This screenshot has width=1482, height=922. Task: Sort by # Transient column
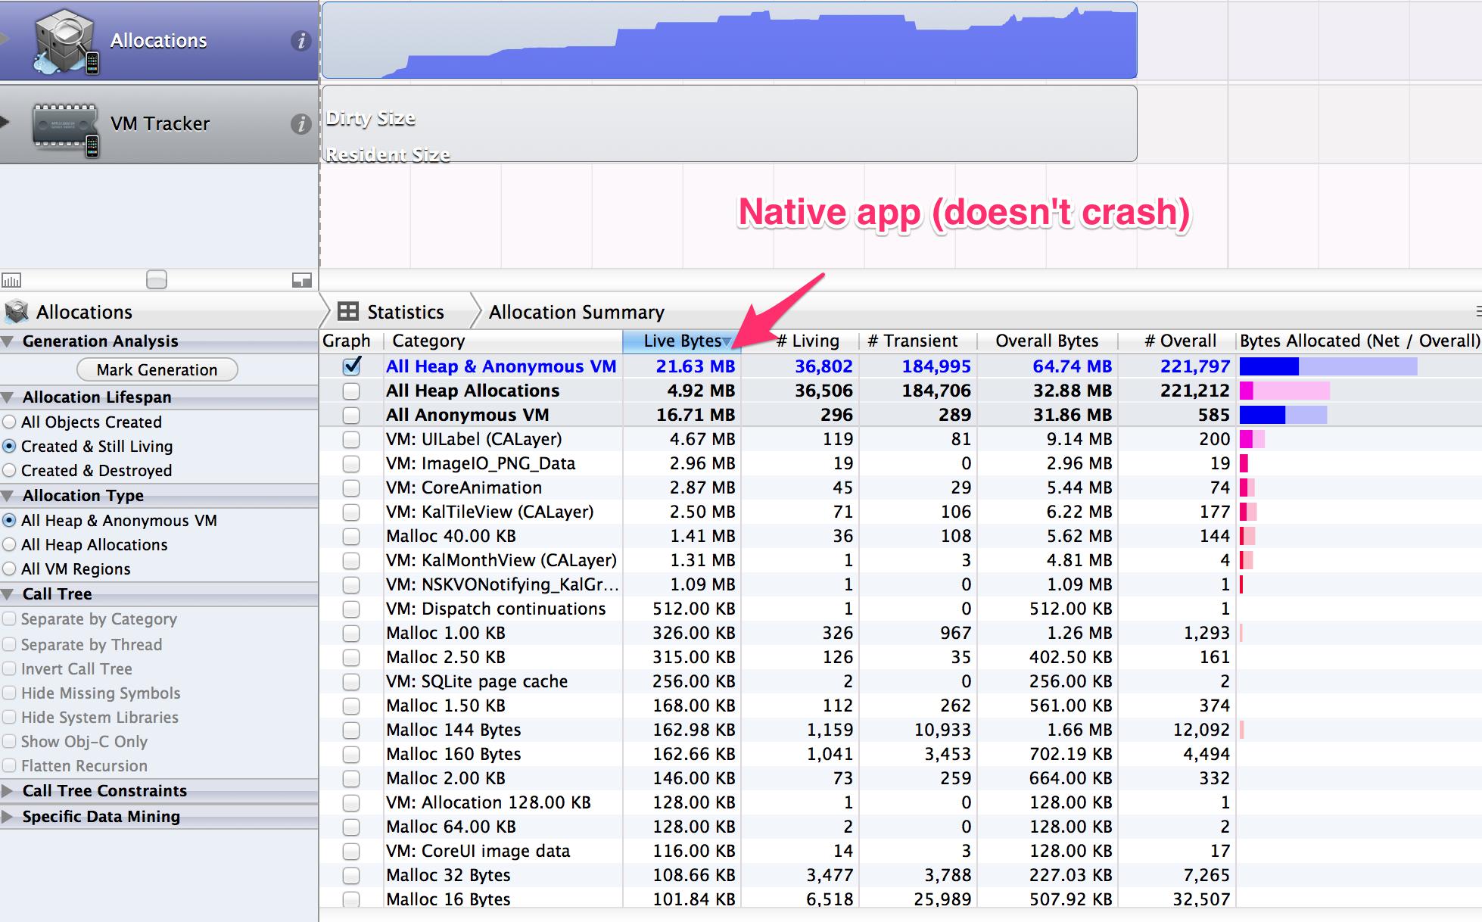tap(918, 341)
